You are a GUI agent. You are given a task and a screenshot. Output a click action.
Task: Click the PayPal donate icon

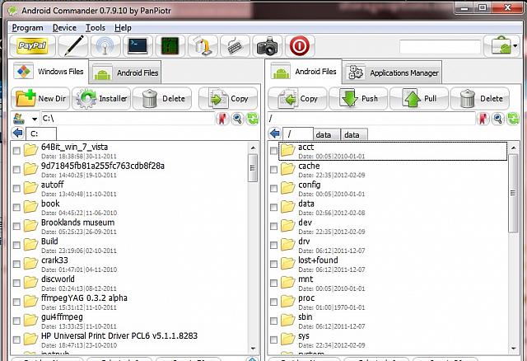click(x=32, y=46)
